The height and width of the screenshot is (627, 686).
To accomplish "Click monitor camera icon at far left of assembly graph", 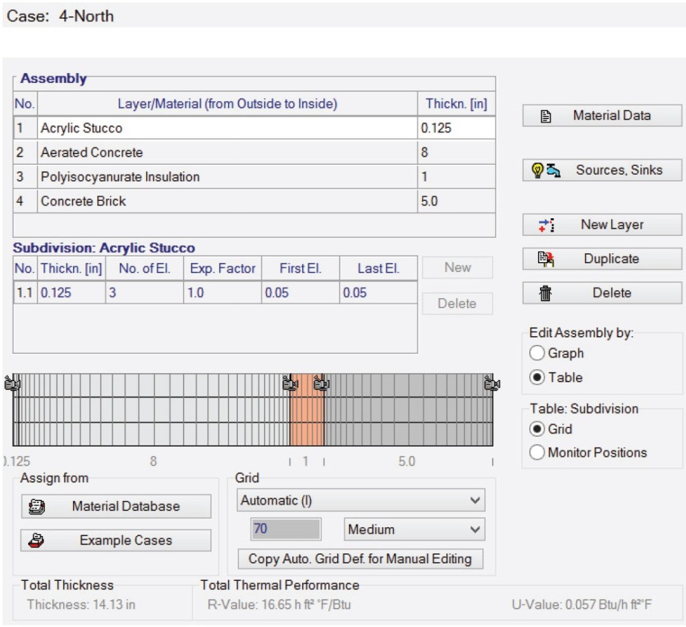I will coord(13,384).
